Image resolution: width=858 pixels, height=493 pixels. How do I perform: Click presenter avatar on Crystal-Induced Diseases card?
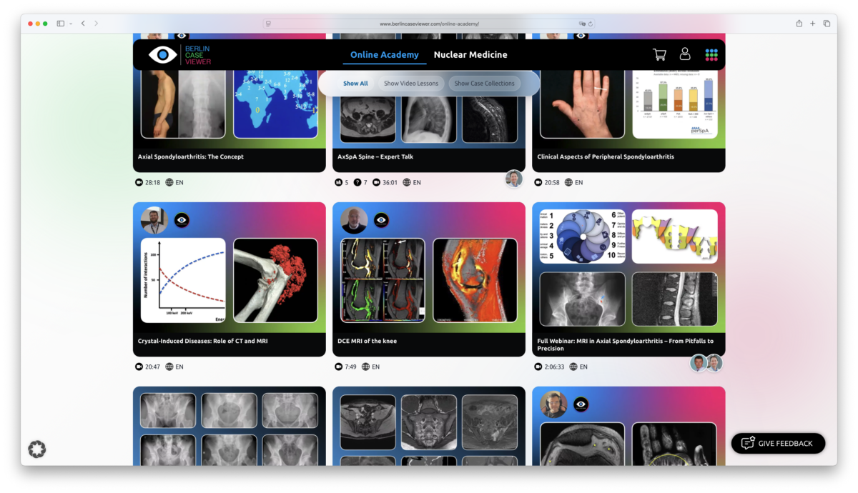point(154,221)
